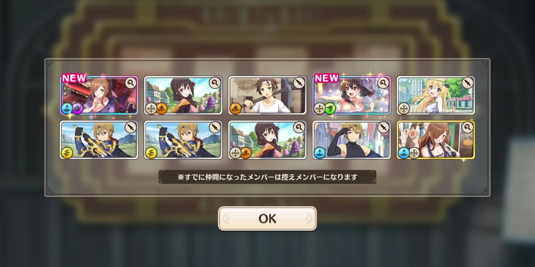
Task: Tap the reserve member notice text
Action: pos(267,177)
